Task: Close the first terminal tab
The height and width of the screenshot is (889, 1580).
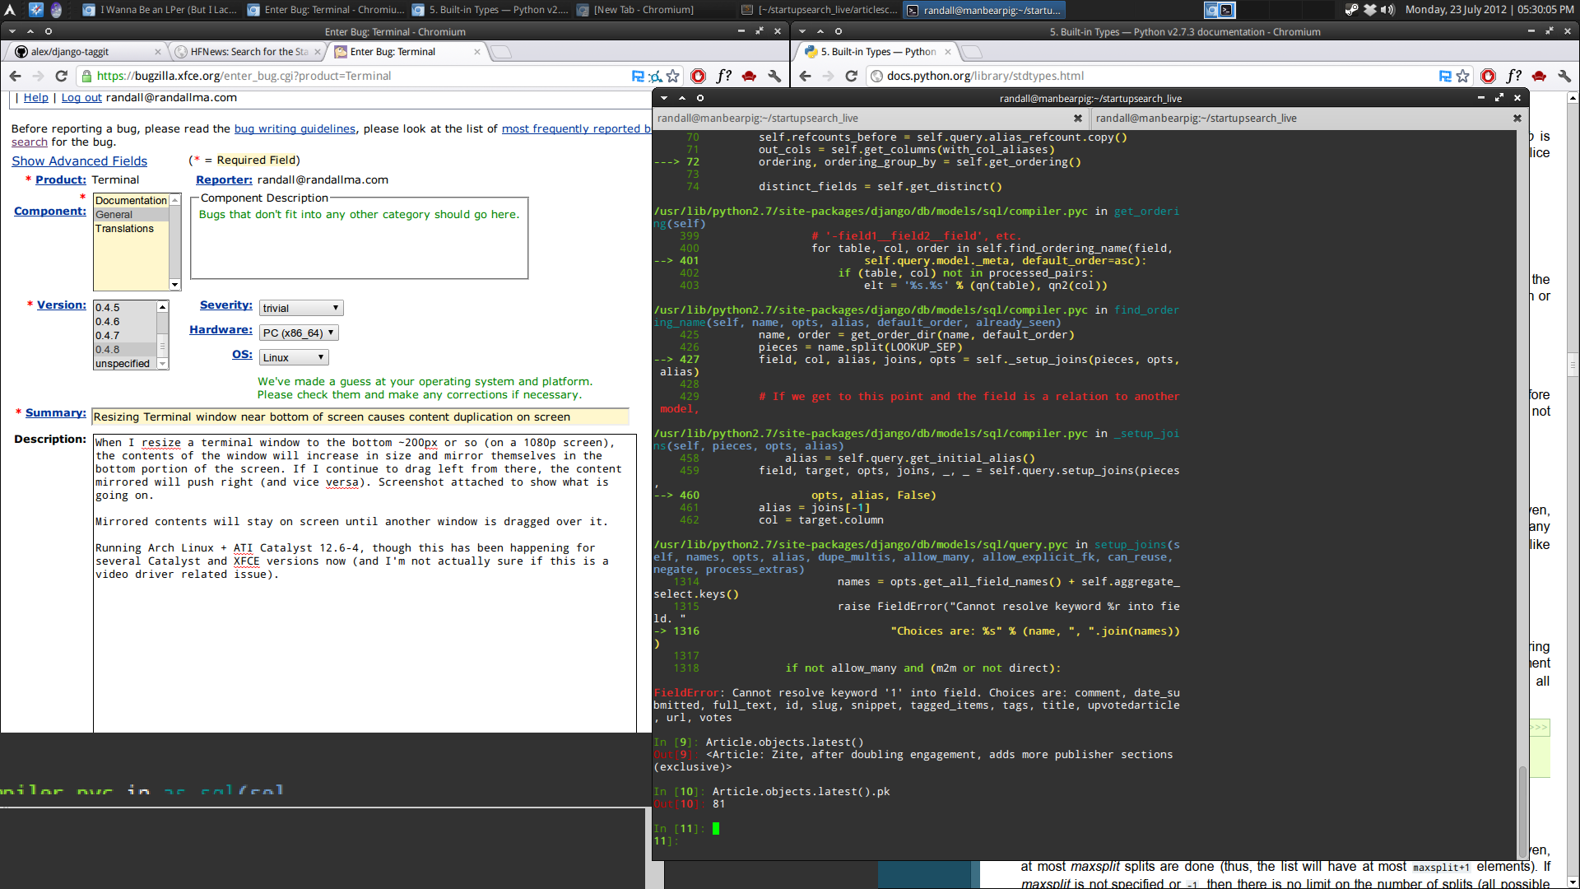Action: (1077, 119)
